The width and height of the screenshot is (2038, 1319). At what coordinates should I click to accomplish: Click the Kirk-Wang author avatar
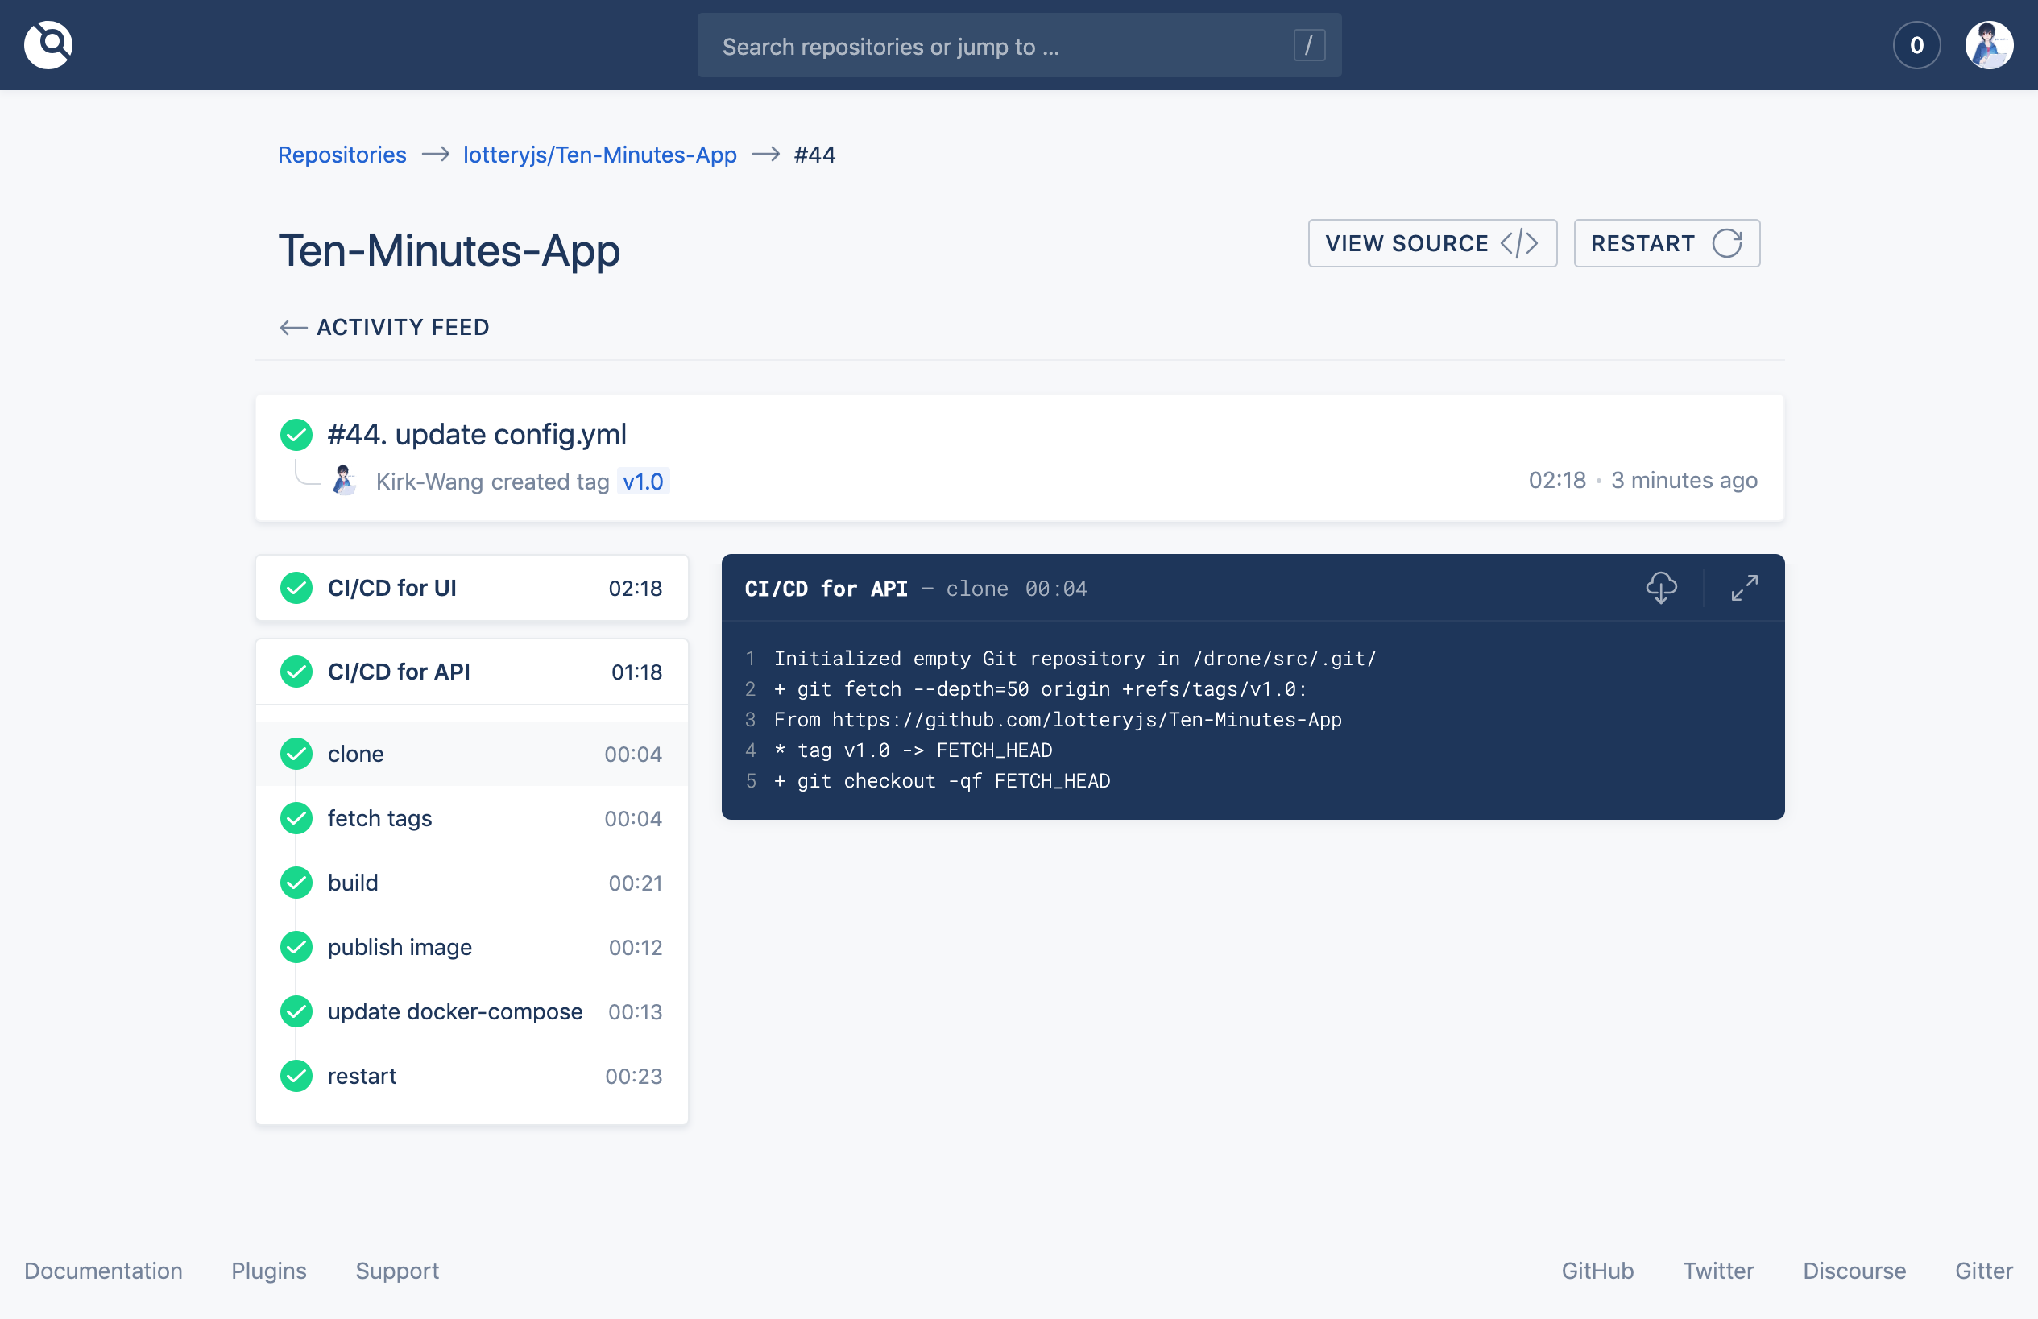(x=344, y=481)
